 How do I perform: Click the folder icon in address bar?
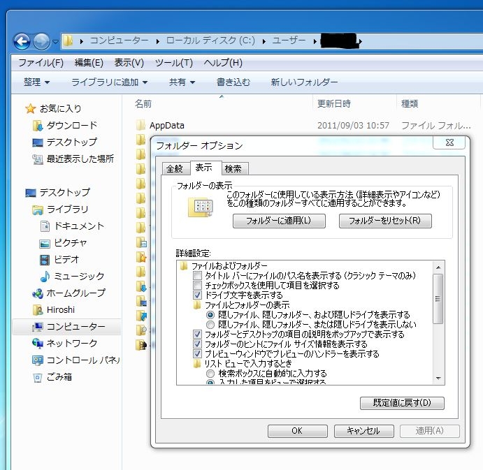pos(68,41)
